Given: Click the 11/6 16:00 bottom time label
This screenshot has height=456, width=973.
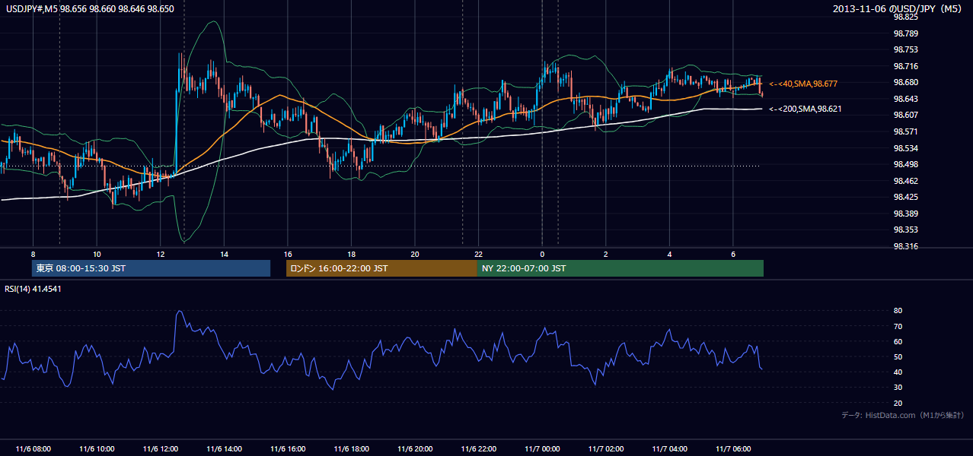Looking at the screenshot, I should coord(288,449).
